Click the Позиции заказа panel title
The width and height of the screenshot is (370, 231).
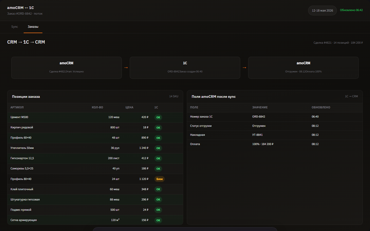click(26, 97)
